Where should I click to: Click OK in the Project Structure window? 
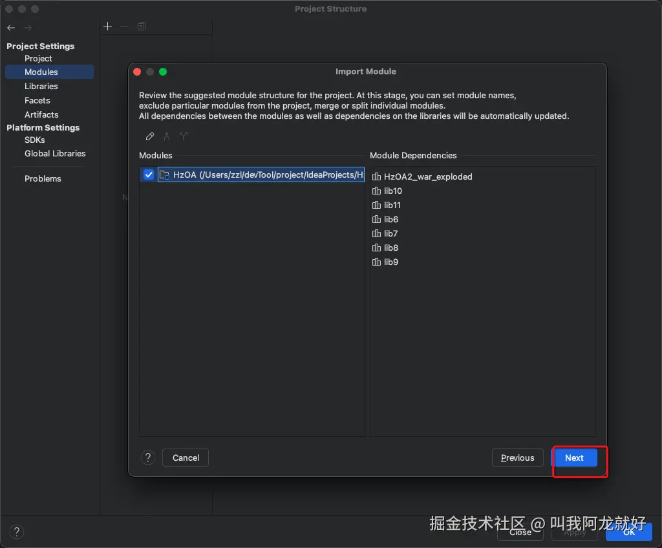point(629,532)
